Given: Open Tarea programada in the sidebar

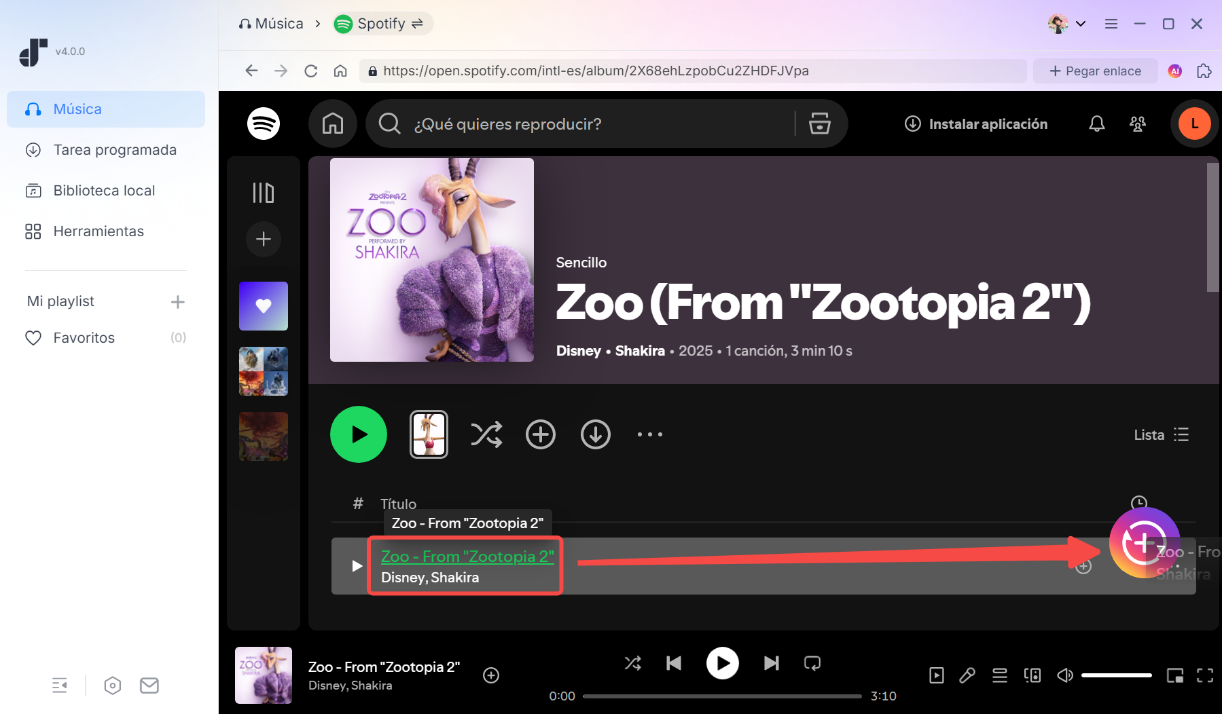Looking at the screenshot, I should tap(114, 150).
